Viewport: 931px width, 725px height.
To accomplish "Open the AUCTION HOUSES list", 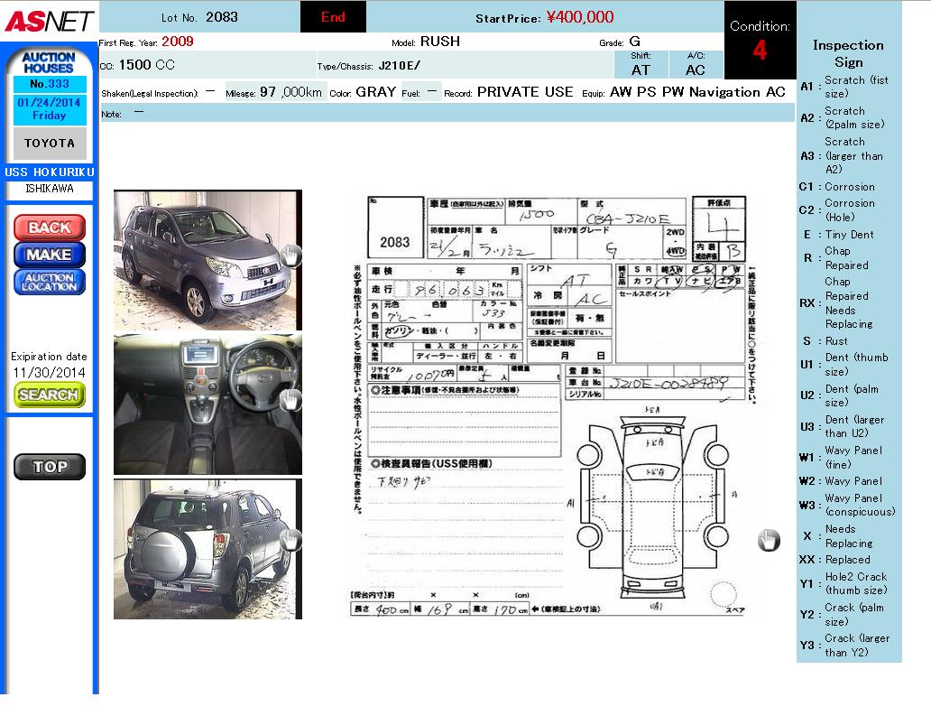I will (x=49, y=62).
